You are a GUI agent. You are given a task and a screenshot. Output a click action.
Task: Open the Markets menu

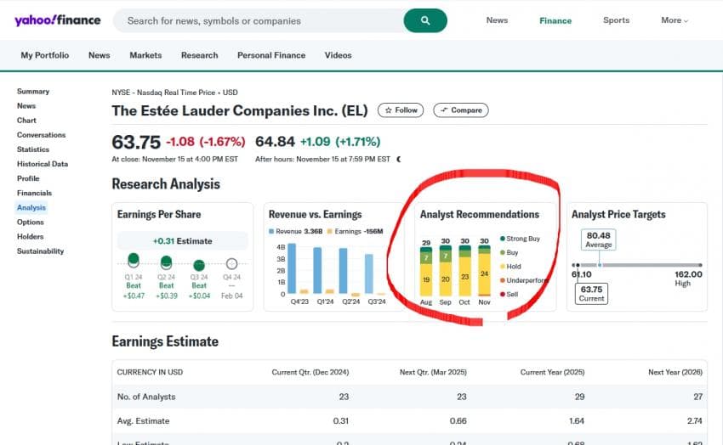pos(145,55)
